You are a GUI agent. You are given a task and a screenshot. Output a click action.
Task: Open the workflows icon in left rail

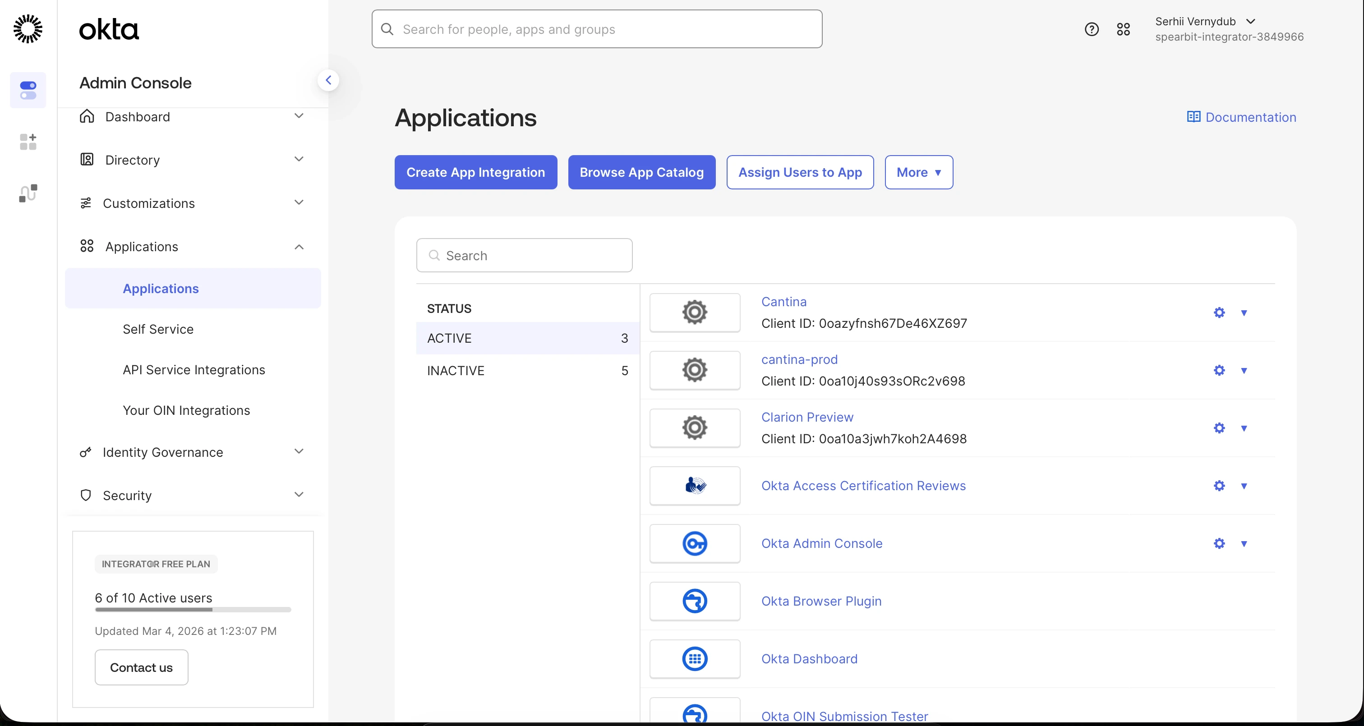click(28, 193)
